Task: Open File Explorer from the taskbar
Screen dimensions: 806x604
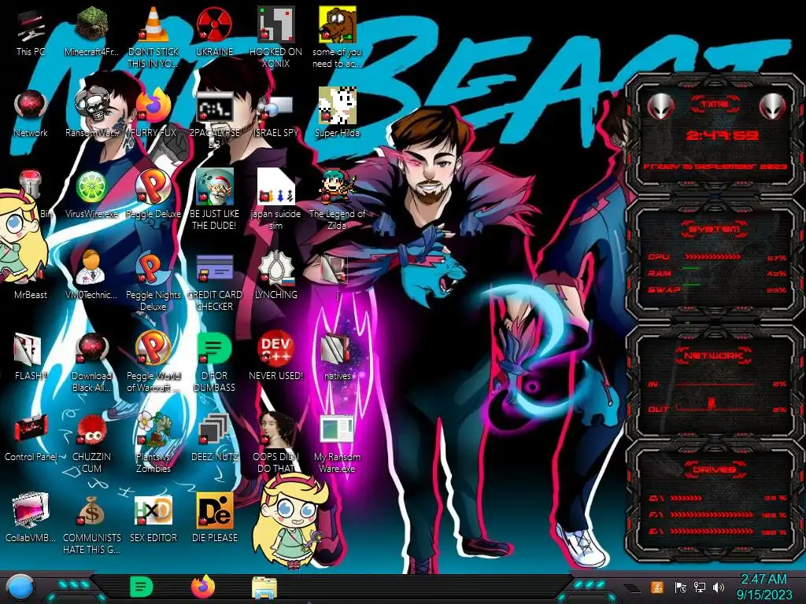Action: point(264,587)
